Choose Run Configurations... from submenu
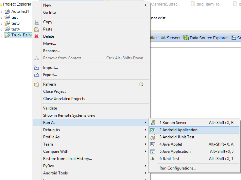 click(x=178, y=168)
